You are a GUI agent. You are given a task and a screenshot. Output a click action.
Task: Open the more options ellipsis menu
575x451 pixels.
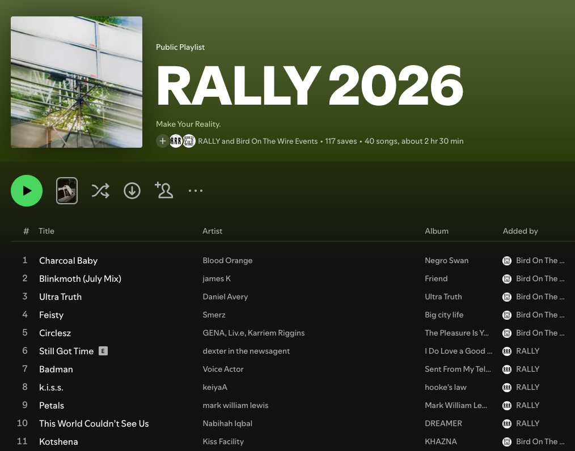[x=196, y=191]
